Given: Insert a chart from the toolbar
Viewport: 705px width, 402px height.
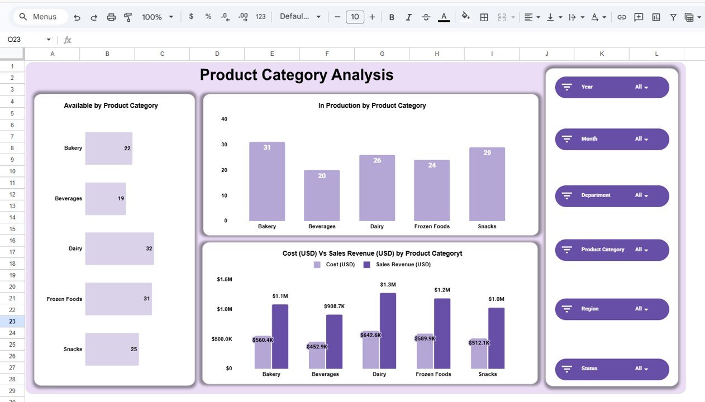Looking at the screenshot, I should [656, 17].
